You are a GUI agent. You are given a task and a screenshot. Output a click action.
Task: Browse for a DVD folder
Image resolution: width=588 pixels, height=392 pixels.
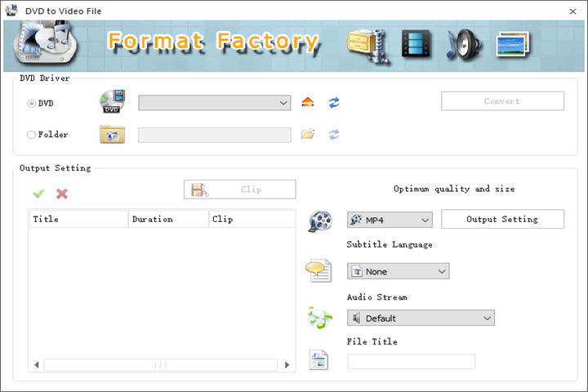tap(308, 134)
